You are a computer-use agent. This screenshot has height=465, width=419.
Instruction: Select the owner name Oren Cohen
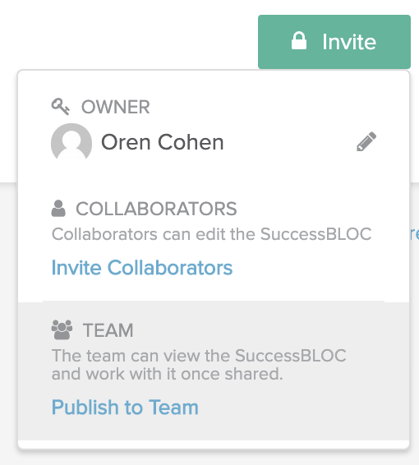coord(162,142)
